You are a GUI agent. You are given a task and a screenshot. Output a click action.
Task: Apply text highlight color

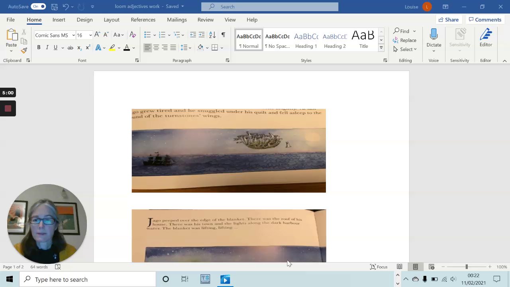tap(112, 48)
